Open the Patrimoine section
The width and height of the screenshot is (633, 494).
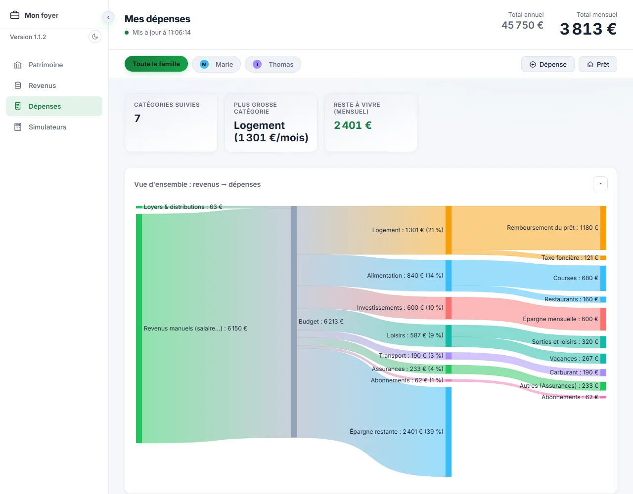tap(54, 65)
